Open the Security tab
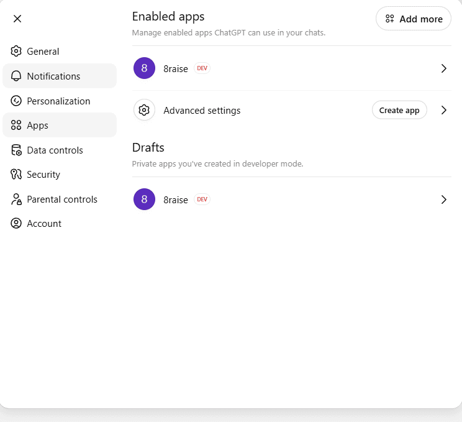This screenshot has height=422, width=462. click(60, 174)
